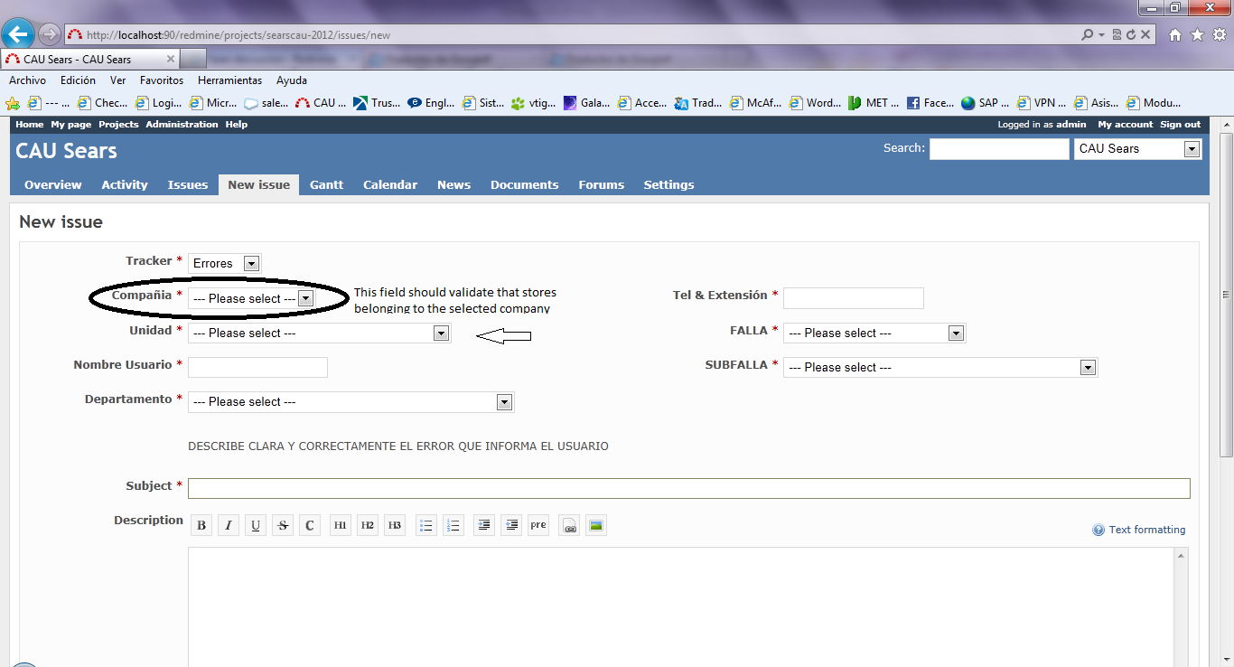
Task: Apply strikethrough formatting in description toolbar
Action: point(283,525)
